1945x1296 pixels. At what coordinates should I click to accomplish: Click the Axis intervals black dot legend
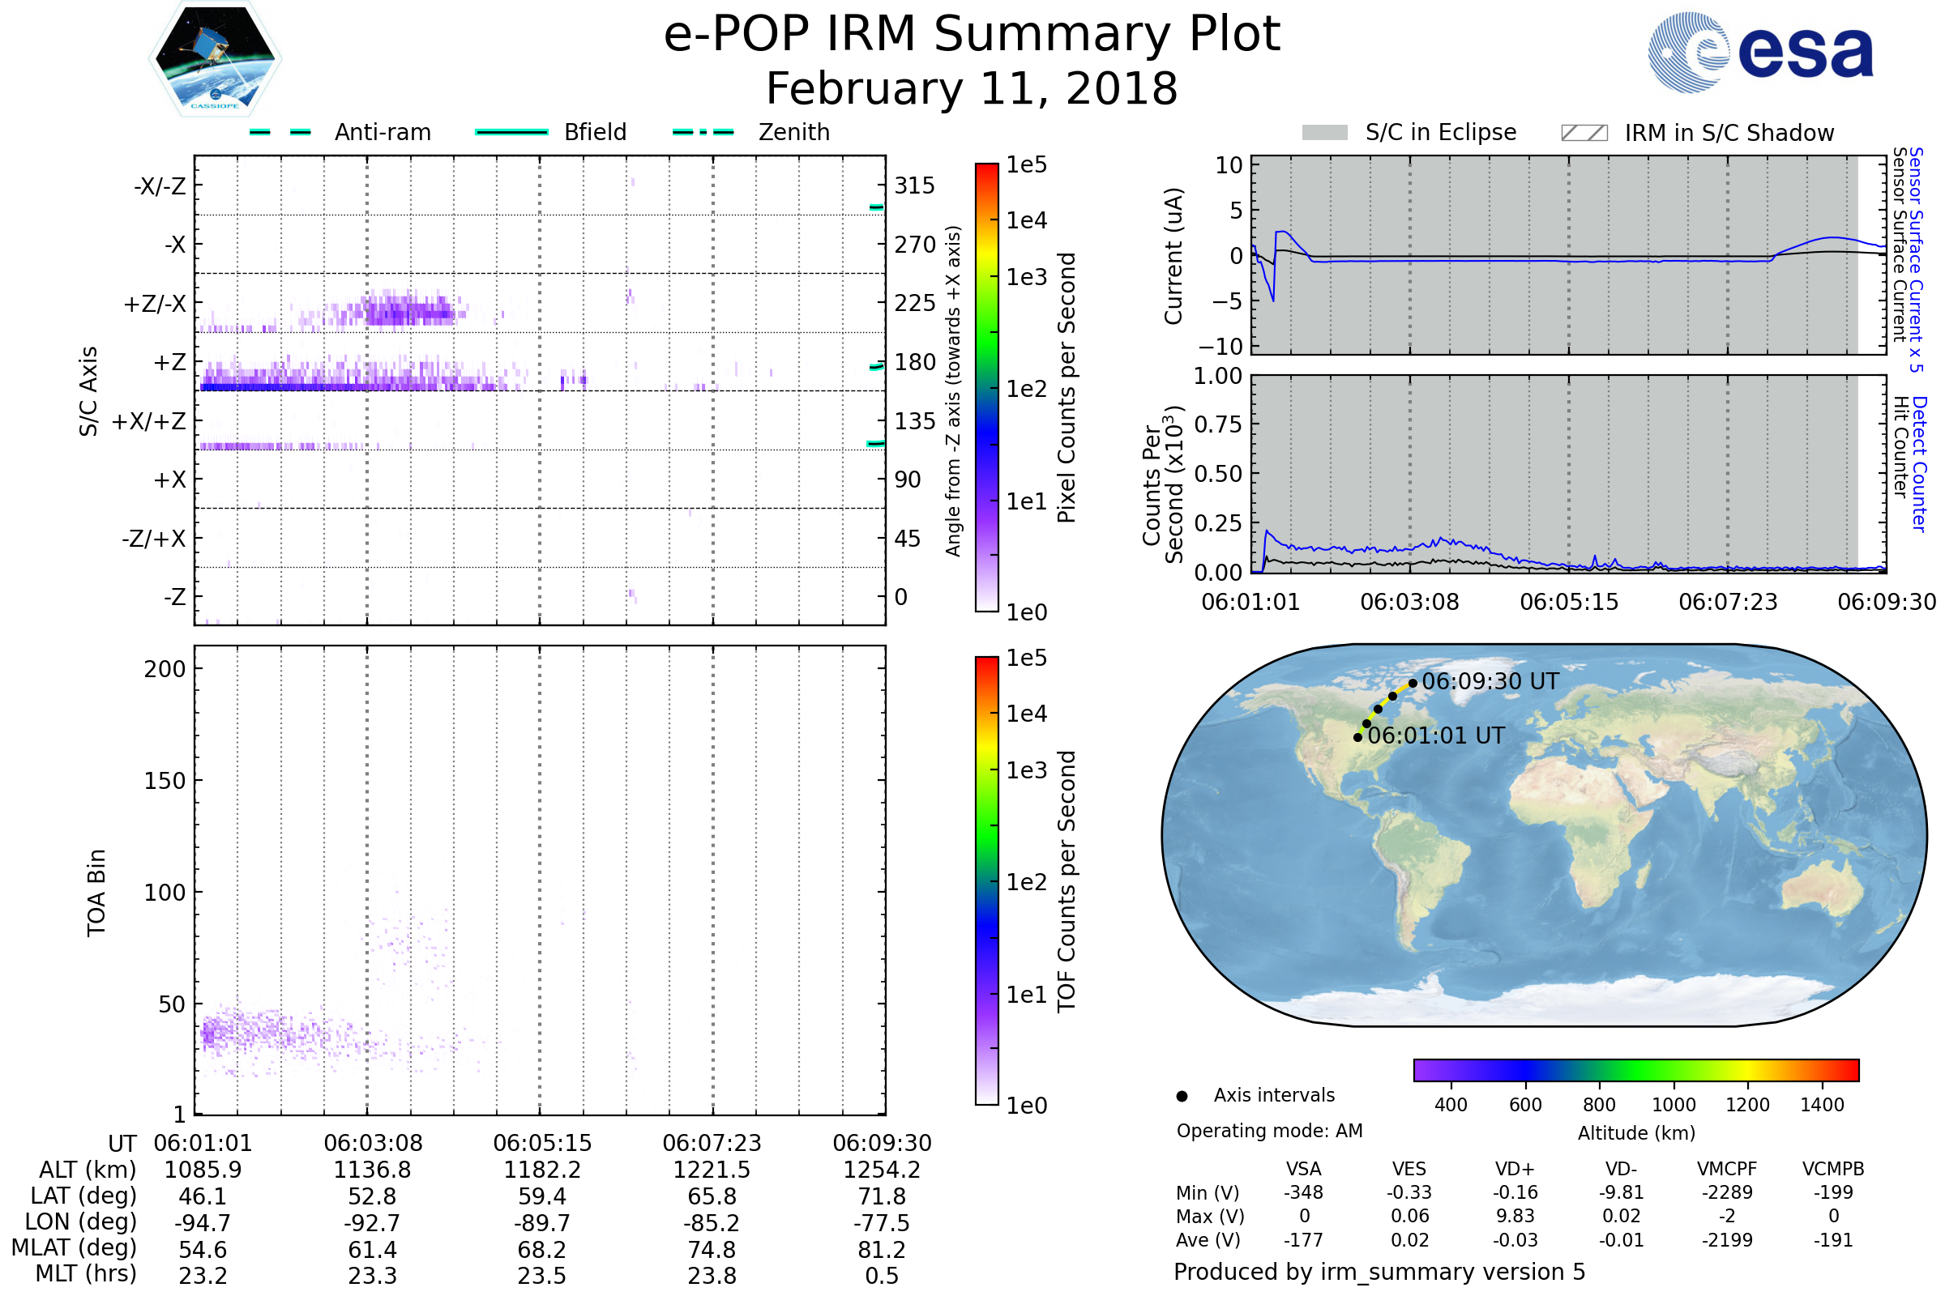(1182, 1096)
